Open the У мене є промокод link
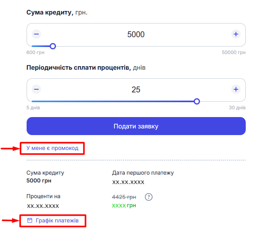Viewport: 270px width, 231px height. pos(52,148)
